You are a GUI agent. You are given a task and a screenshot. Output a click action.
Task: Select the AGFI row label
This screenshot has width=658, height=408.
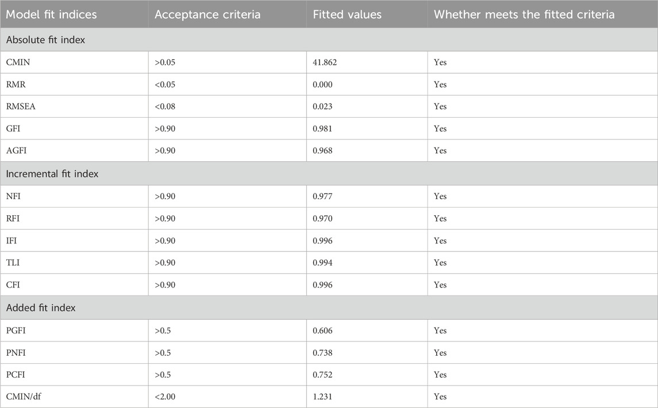click(x=16, y=151)
